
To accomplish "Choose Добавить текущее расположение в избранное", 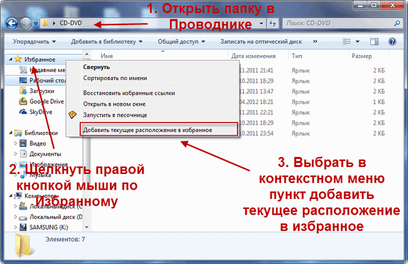I will (159, 129).
